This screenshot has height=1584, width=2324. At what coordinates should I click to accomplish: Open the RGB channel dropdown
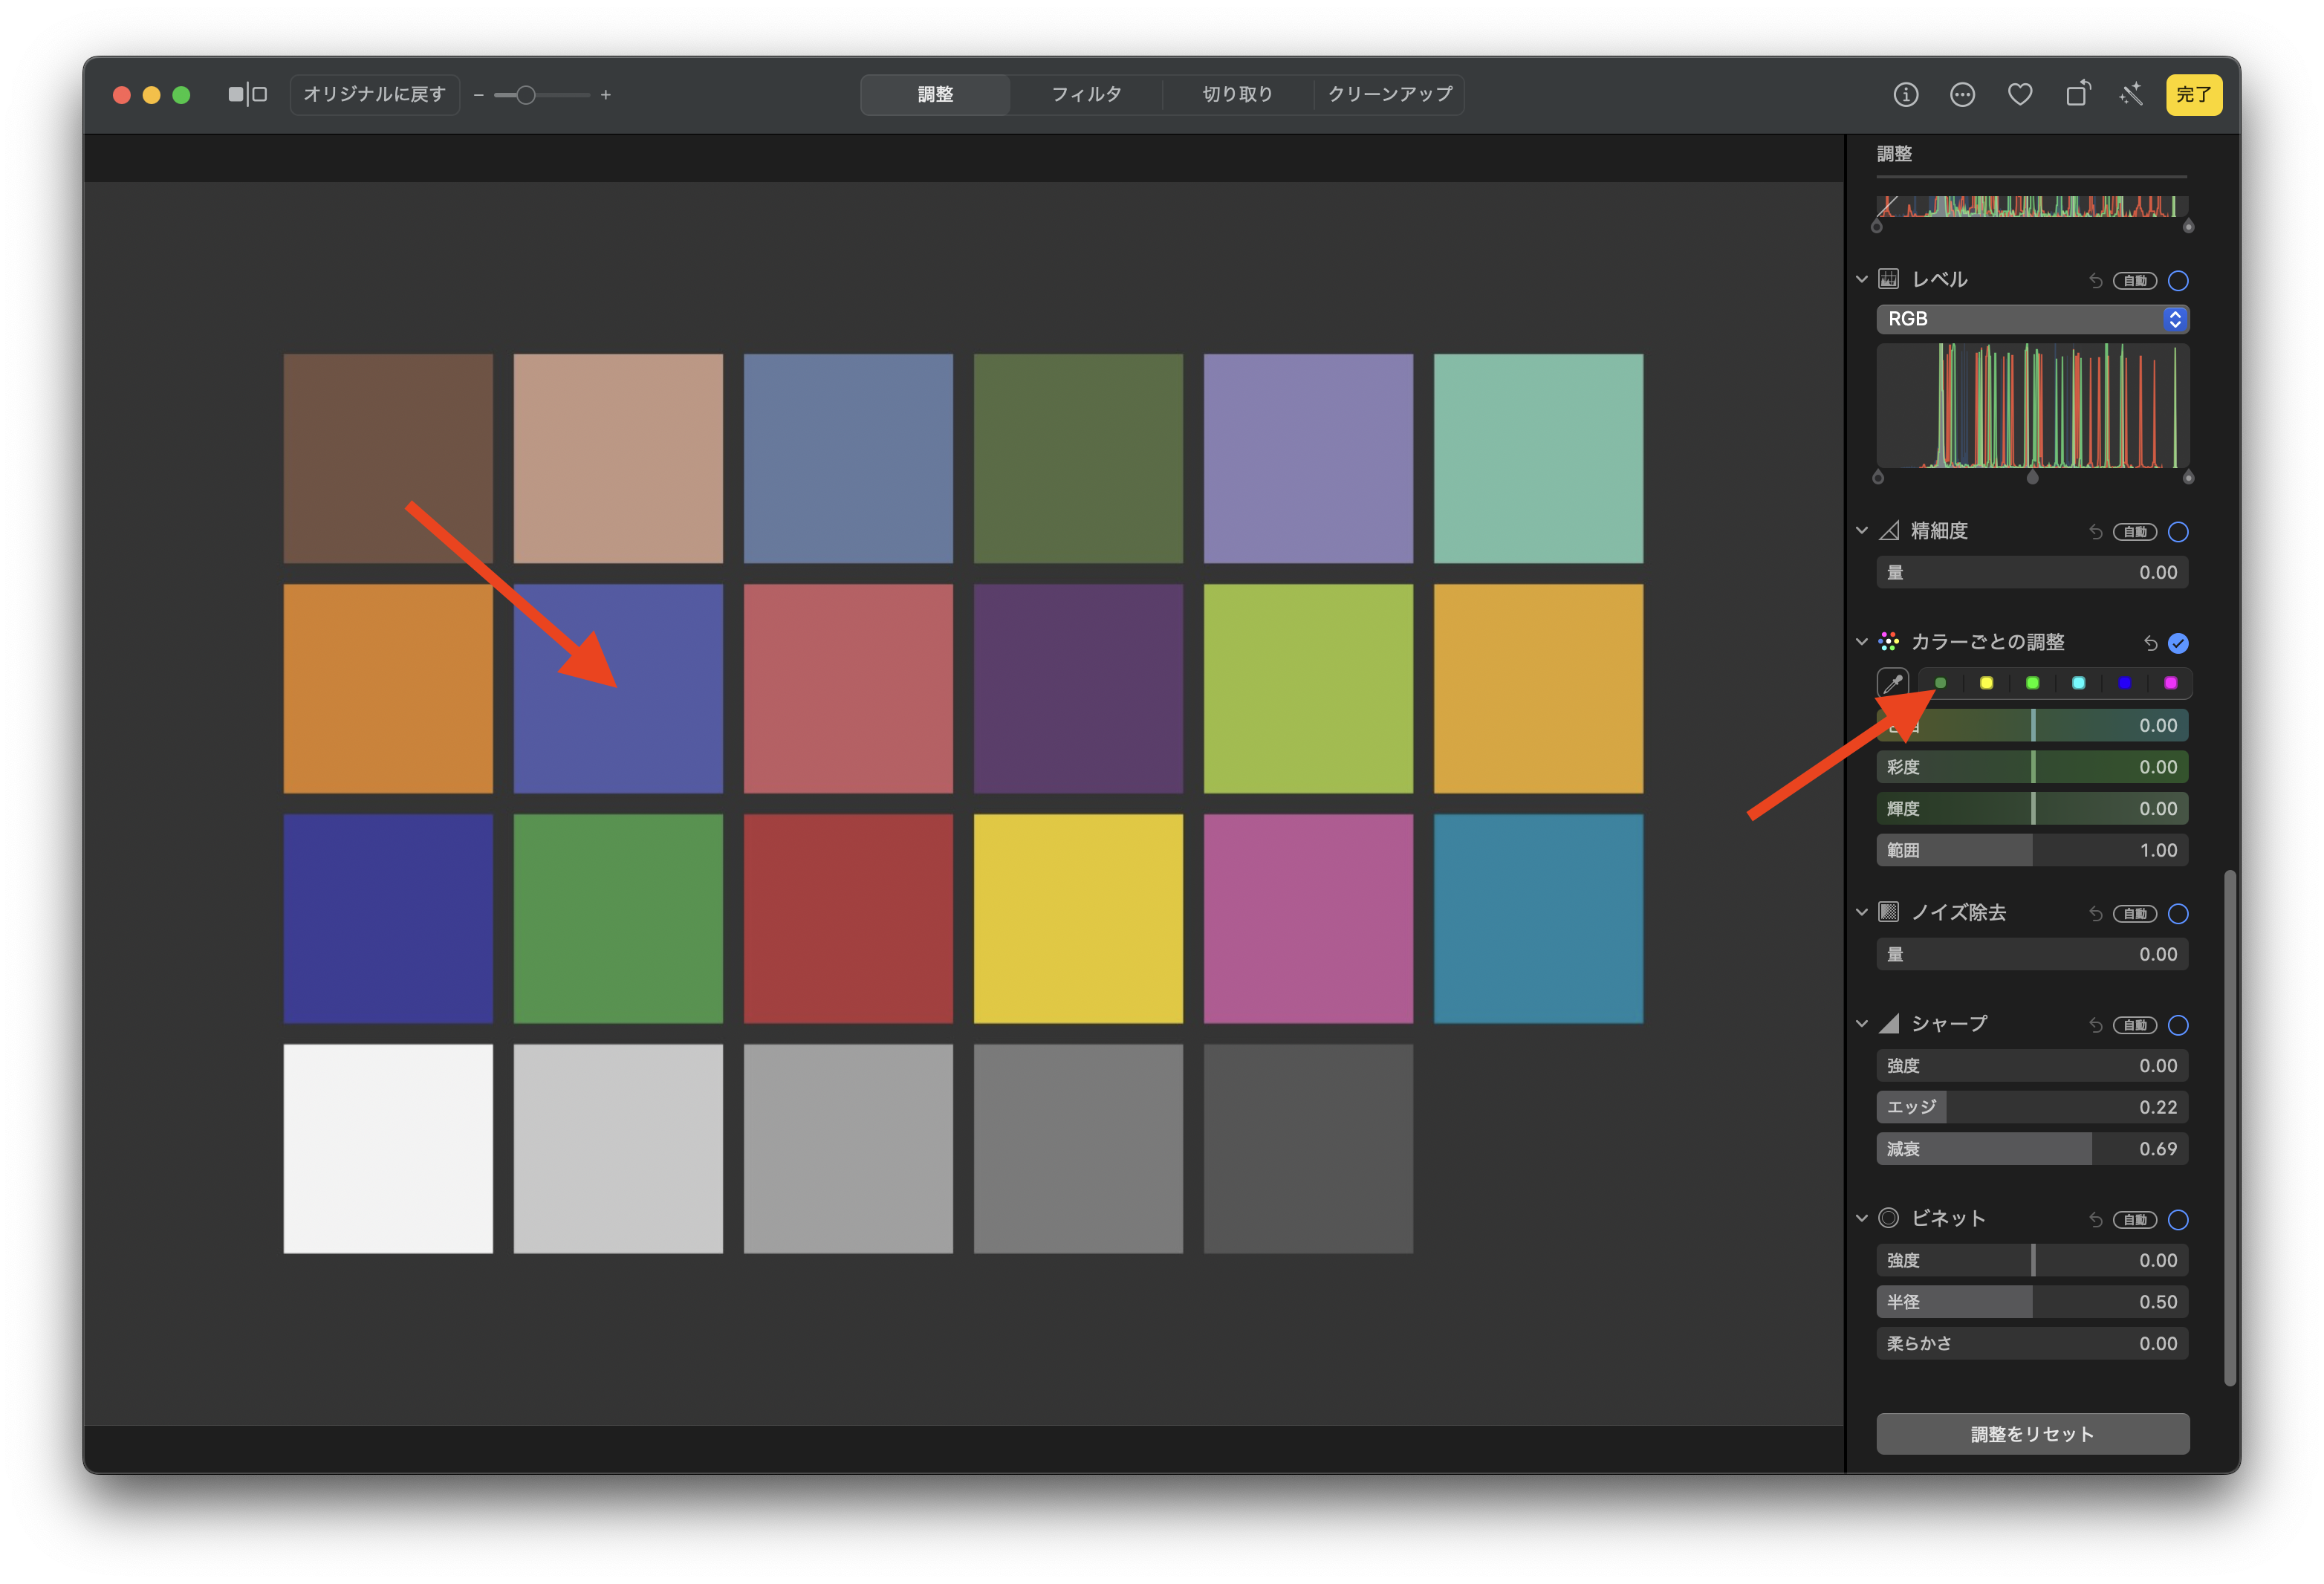click(x=2032, y=319)
